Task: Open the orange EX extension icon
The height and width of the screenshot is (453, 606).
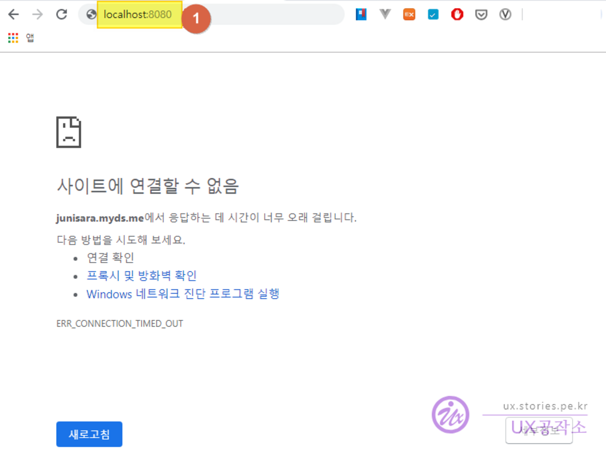Action: (x=409, y=15)
